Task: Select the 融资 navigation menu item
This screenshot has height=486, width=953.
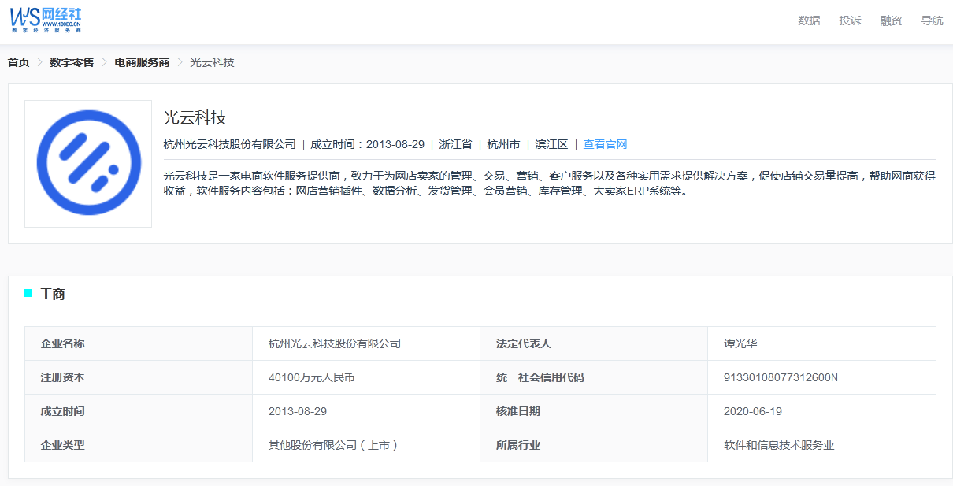Action: tap(891, 20)
